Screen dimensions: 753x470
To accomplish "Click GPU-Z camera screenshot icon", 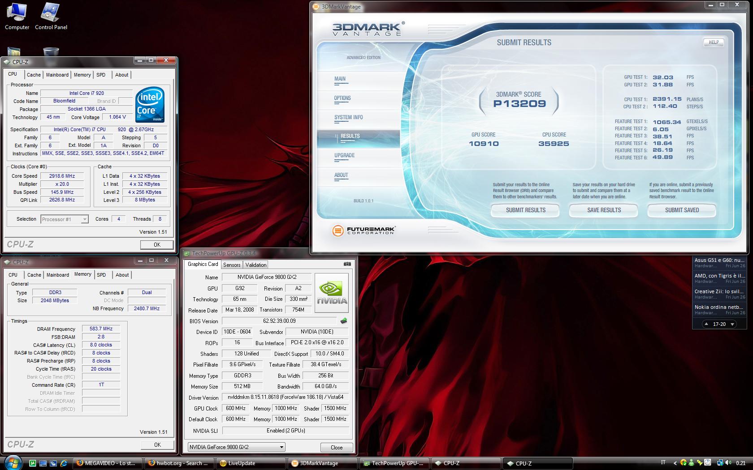I will click(347, 264).
